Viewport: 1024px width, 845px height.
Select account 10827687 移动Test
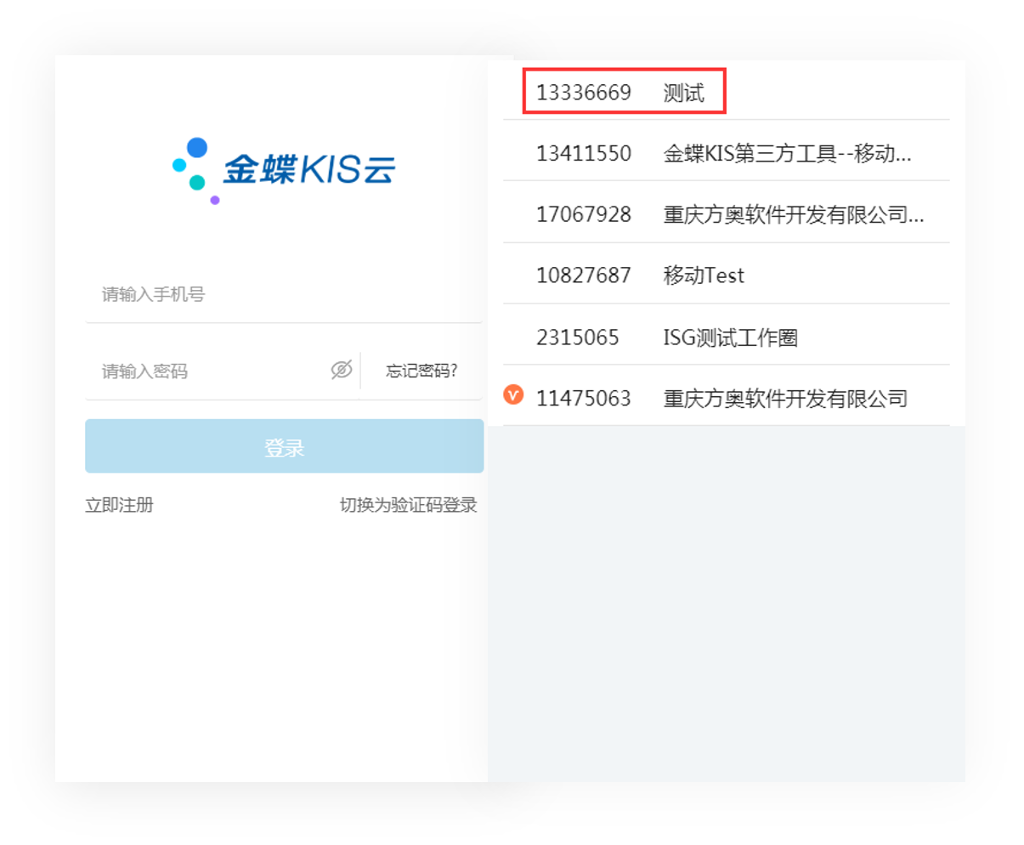click(726, 274)
